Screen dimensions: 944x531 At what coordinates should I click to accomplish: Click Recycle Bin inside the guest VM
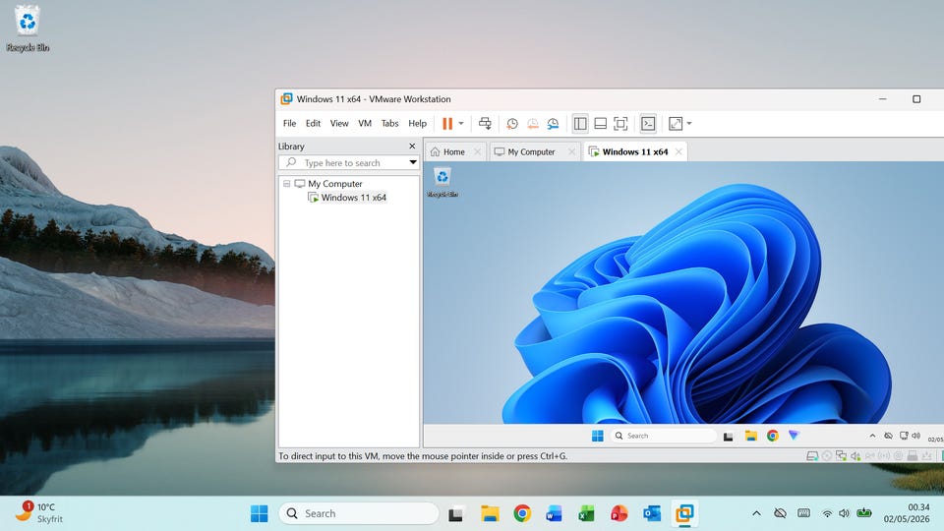442,182
